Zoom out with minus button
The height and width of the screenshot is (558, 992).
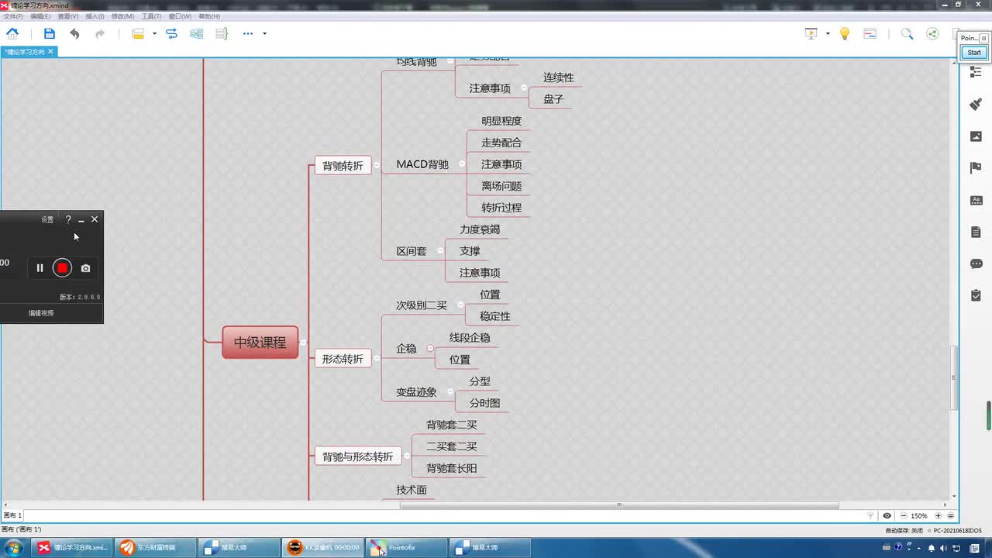(x=904, y=515)
